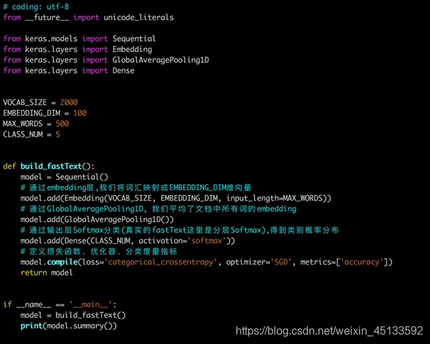This screenshot has width=430, height=344.
Task: Click the comment '定义损失函数、优化器、分类度量指标'
Action: coord(99,252)
